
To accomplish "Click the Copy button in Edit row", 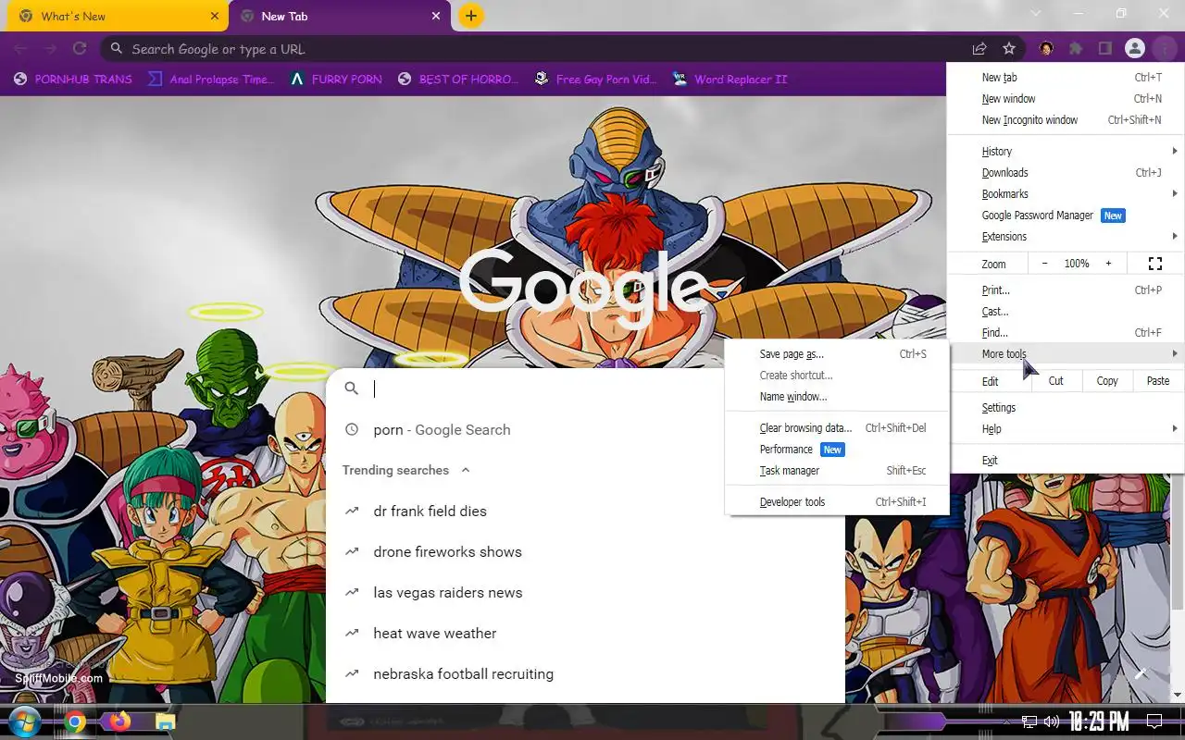I will 1107,381.
